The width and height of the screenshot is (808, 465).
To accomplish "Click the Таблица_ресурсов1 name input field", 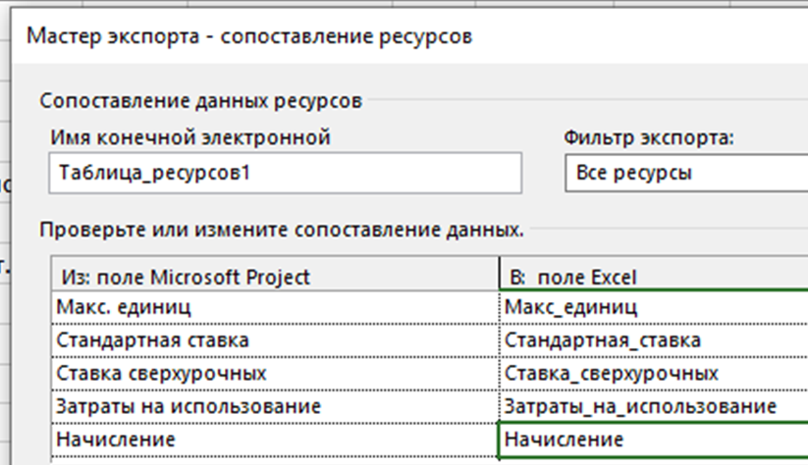I will pos(286,173).
